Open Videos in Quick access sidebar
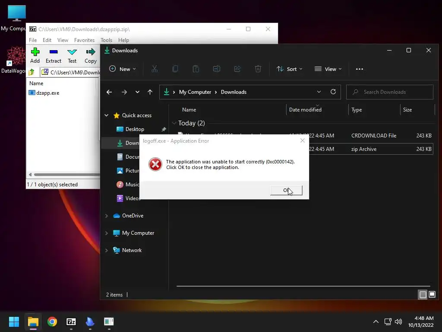 tap(128, 198)
